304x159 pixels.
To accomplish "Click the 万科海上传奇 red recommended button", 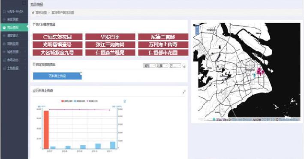I will click(163, 44).
